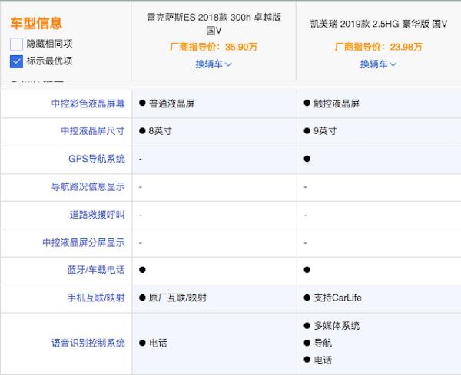Open 雷克萨斯ES 2018款 300h 卓越版 title link
461x375 pixels.
[214, 24]
